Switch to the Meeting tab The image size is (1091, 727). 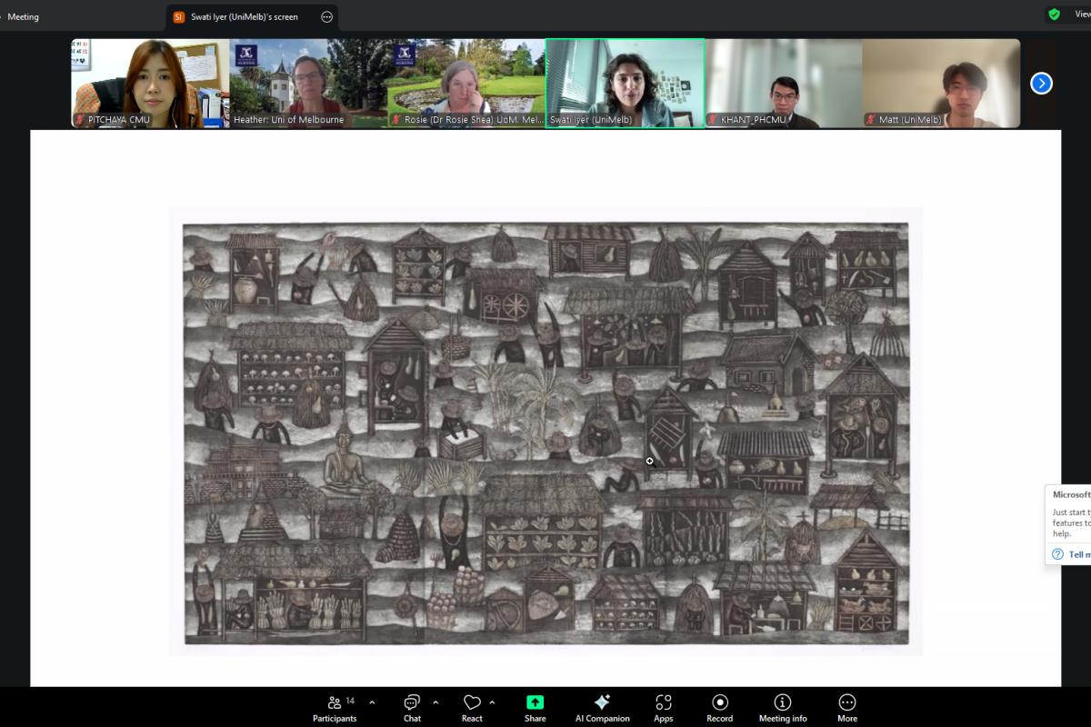[23, 16]
